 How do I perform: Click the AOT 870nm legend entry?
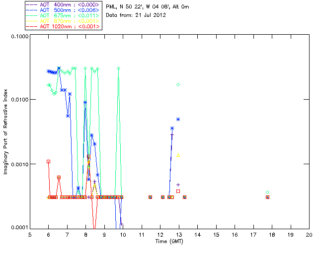tap(63, 21)
